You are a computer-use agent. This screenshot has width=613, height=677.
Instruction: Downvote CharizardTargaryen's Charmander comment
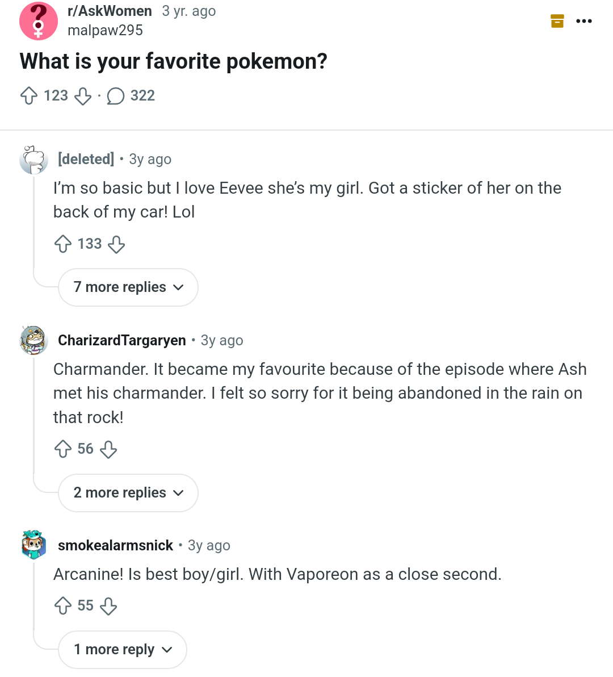click(108, 449)
